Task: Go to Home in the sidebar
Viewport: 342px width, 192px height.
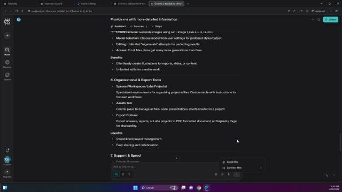Action: [x=7, y=51]
